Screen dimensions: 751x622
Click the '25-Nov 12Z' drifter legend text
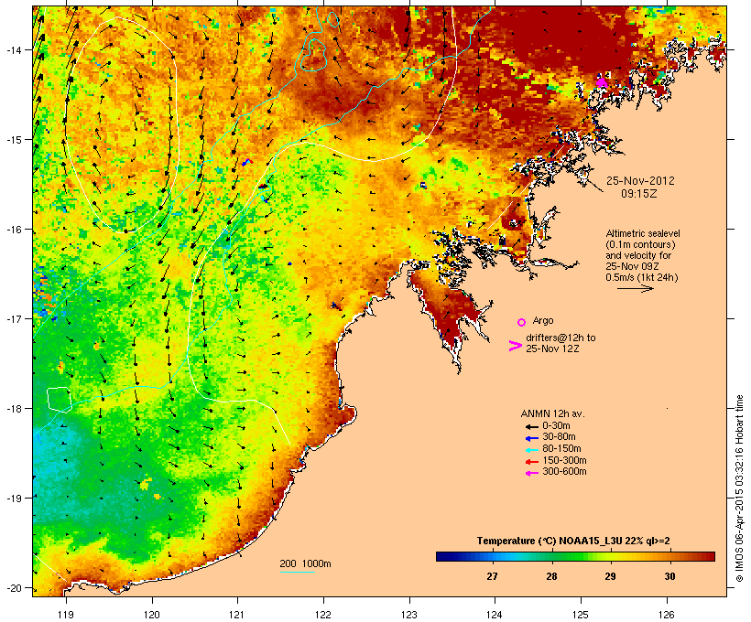[x=552, y=349]
